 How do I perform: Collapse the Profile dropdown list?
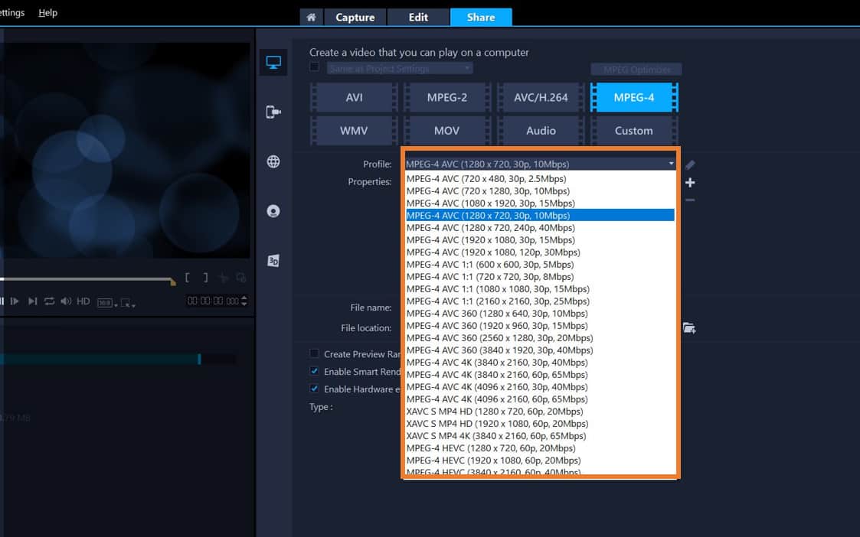pyautogui.click(x=669, y=164)
